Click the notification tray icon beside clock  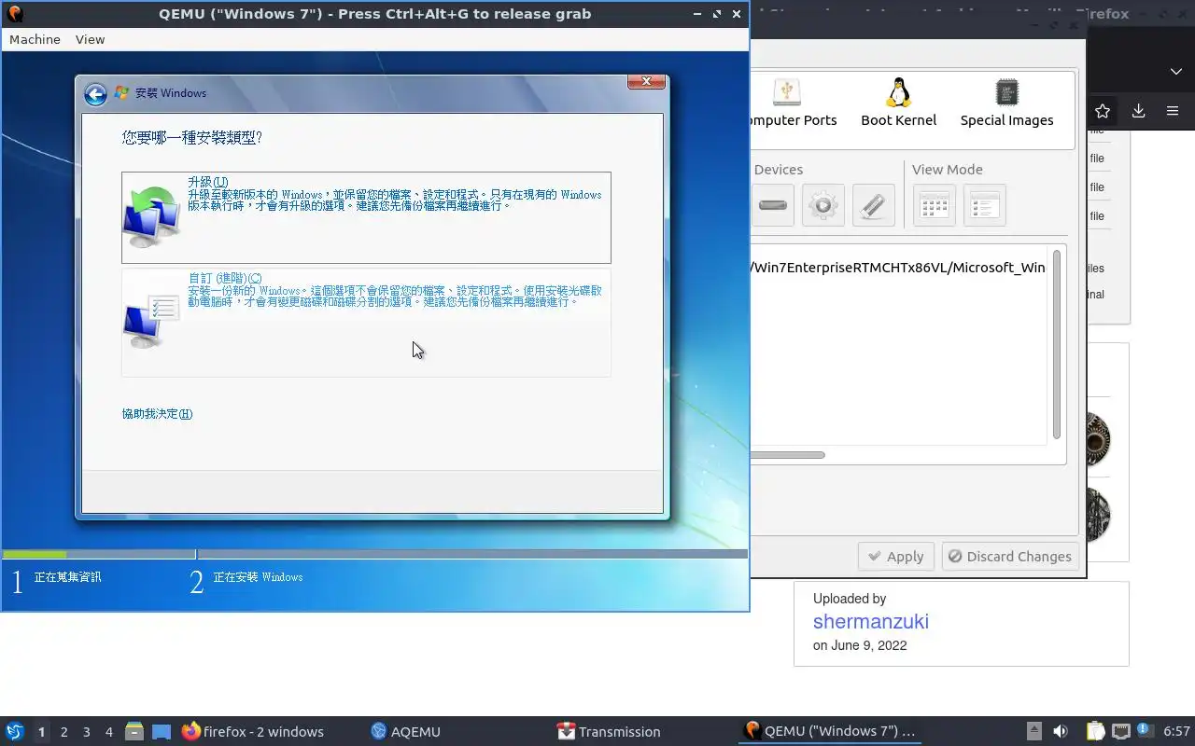1145,731
